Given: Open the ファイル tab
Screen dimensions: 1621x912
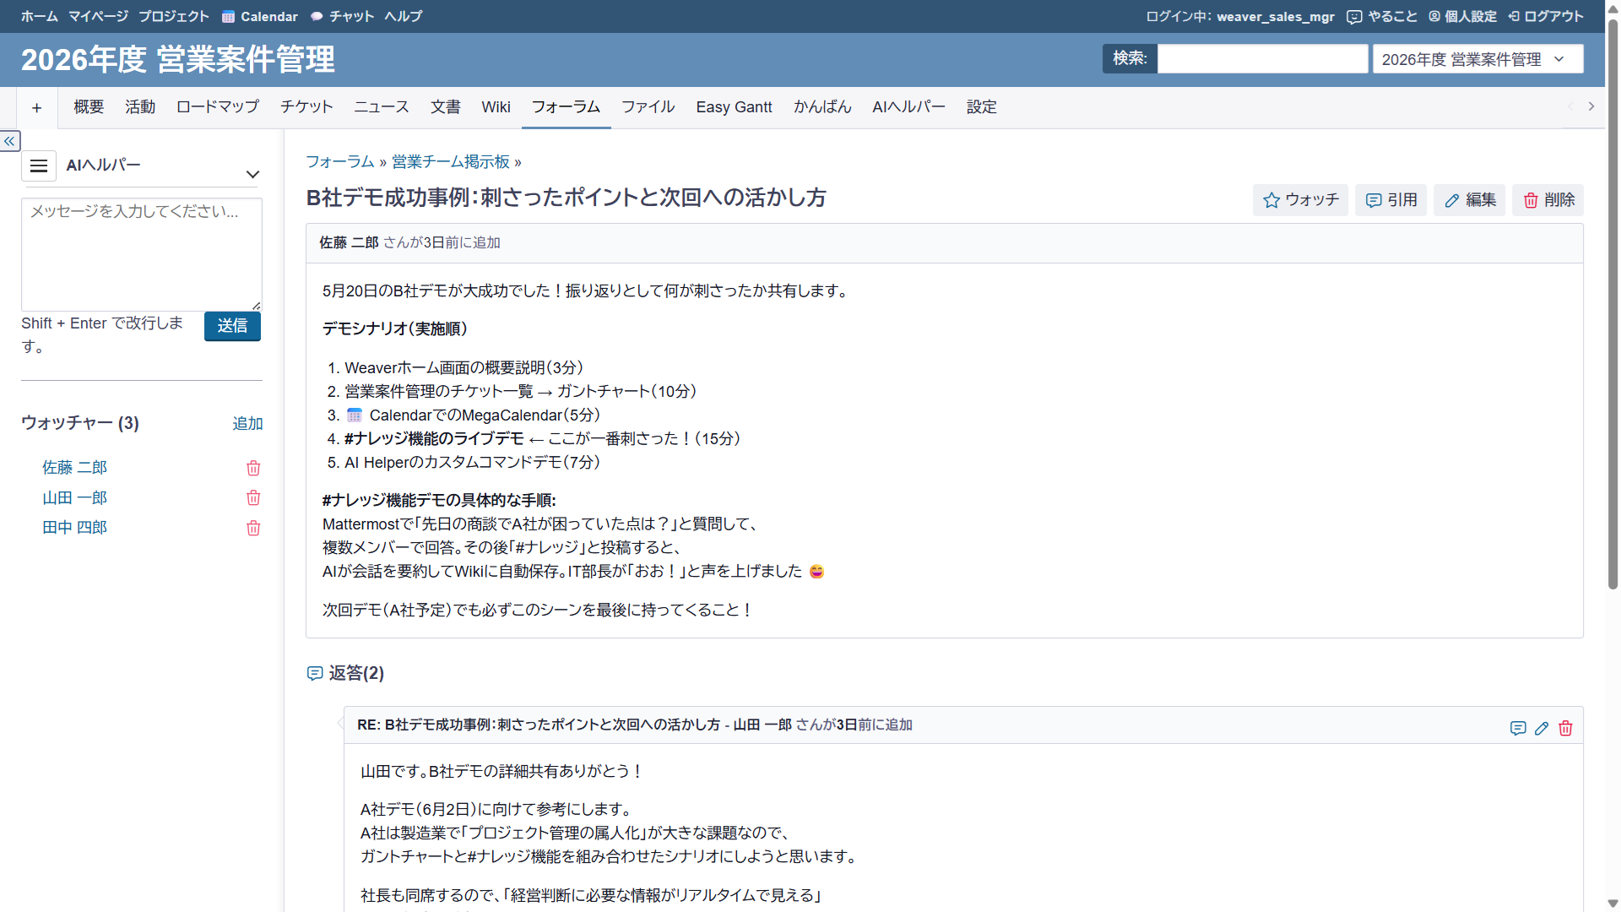Looking at the screenshot, I should (x=648, y=107).
